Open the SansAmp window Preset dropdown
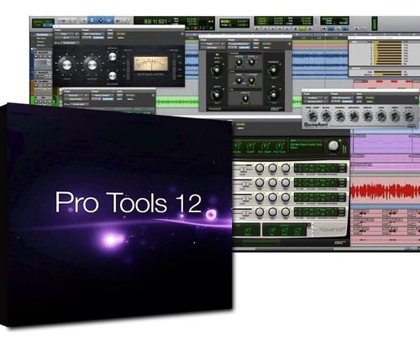Viewport: 420px width, 349px height. click(342, 98)
